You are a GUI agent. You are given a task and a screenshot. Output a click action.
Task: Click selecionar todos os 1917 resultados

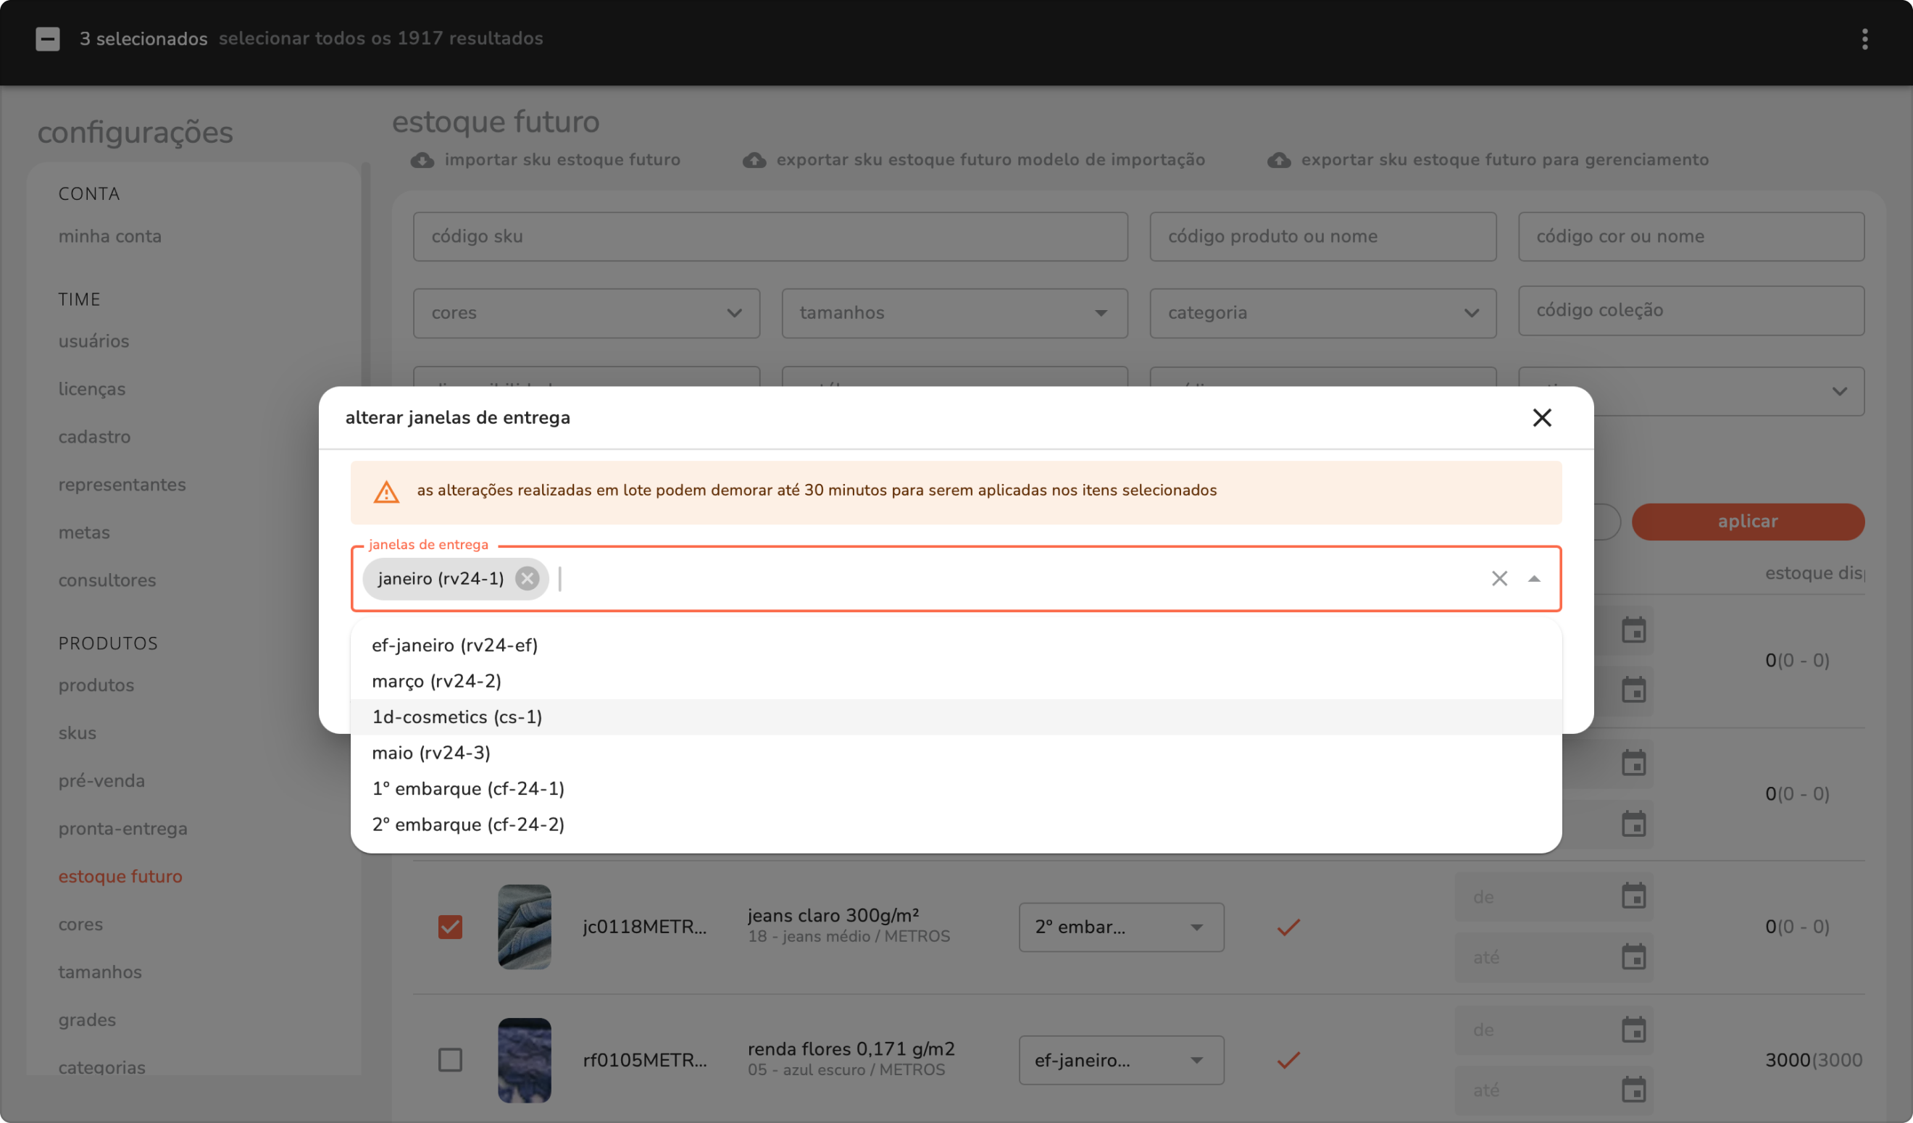click(x=380, y=38)
